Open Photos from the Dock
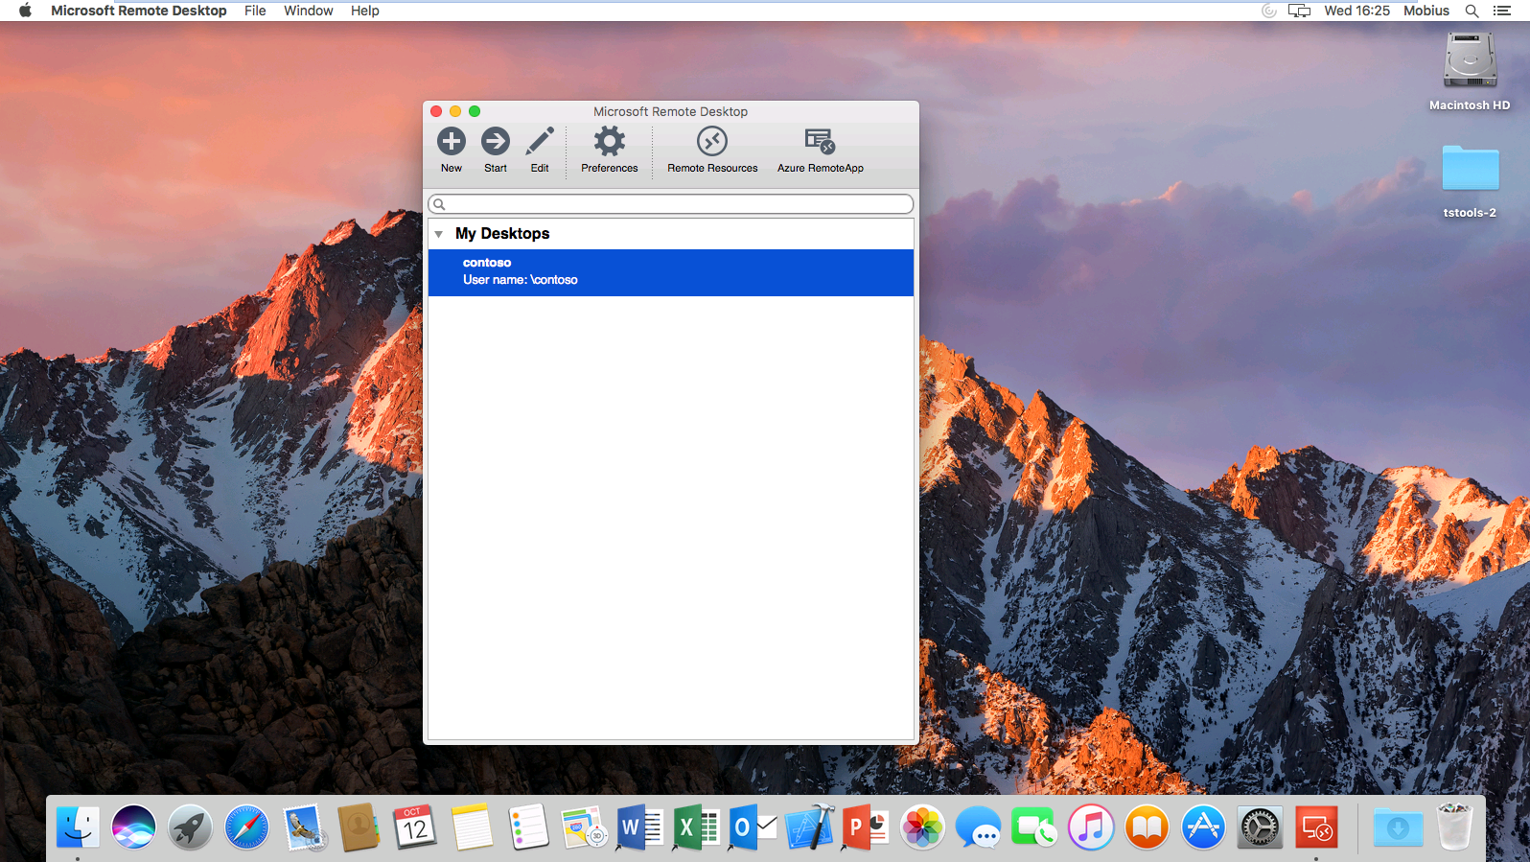Image resolution: width=1530 pixels, height=862 pixels. [922, 827]
